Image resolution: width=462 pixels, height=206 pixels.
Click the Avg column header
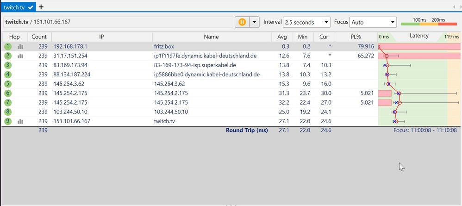pos(282,37)
